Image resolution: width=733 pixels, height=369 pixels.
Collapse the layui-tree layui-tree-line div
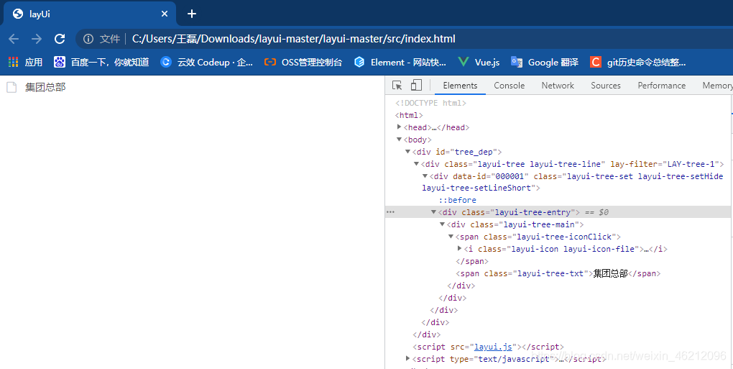[x=416, y=164]
